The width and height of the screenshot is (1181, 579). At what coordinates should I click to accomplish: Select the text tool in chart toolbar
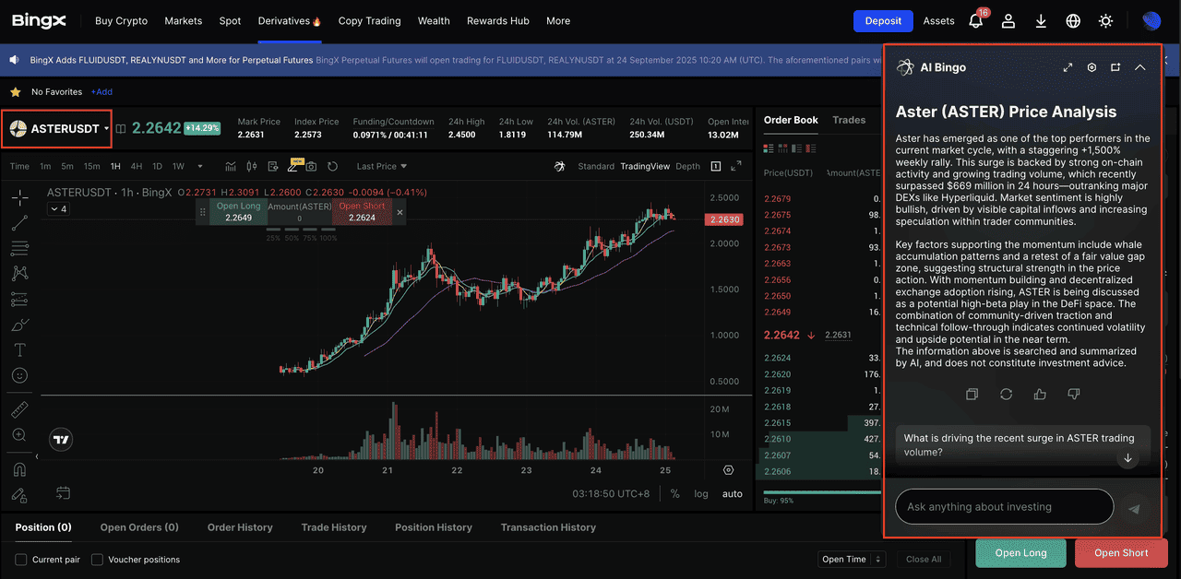[x=19, y=350]
